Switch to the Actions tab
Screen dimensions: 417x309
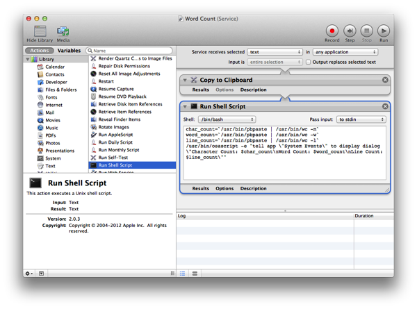(x=40, y=51)
